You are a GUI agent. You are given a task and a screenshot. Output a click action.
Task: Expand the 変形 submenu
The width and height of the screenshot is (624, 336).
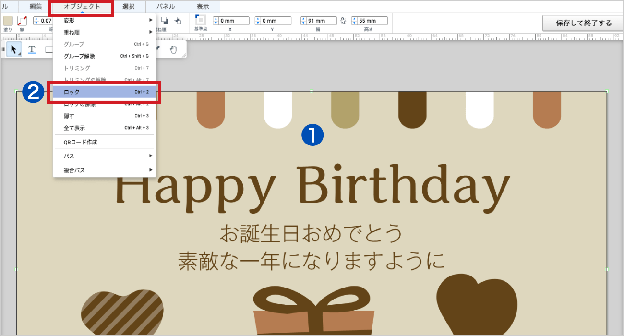[x=104, y=20]
